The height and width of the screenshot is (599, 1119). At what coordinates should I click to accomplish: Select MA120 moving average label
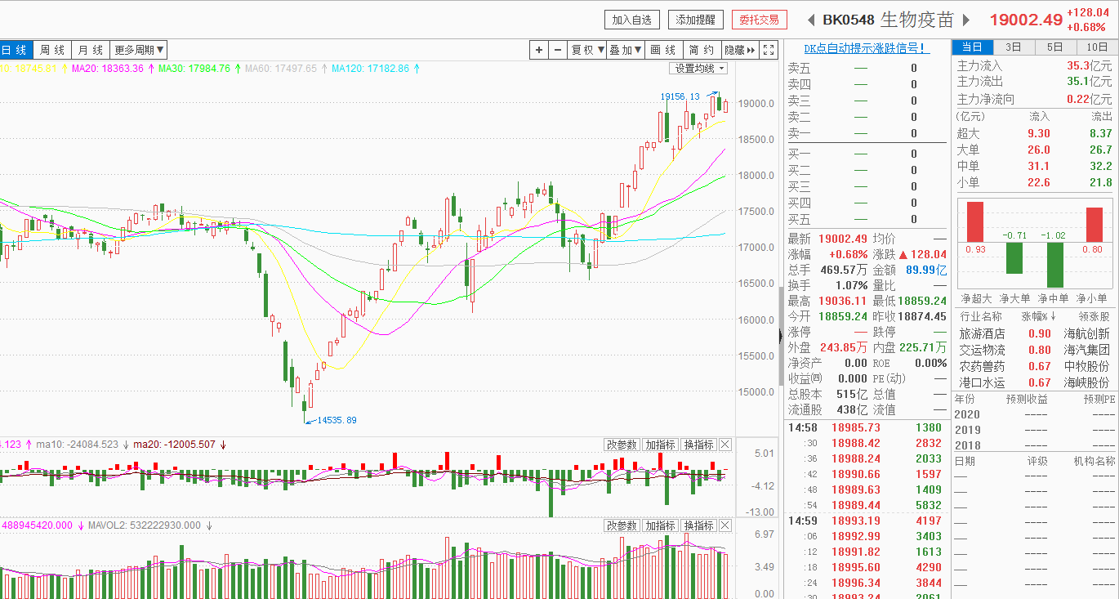click(370, 69)
